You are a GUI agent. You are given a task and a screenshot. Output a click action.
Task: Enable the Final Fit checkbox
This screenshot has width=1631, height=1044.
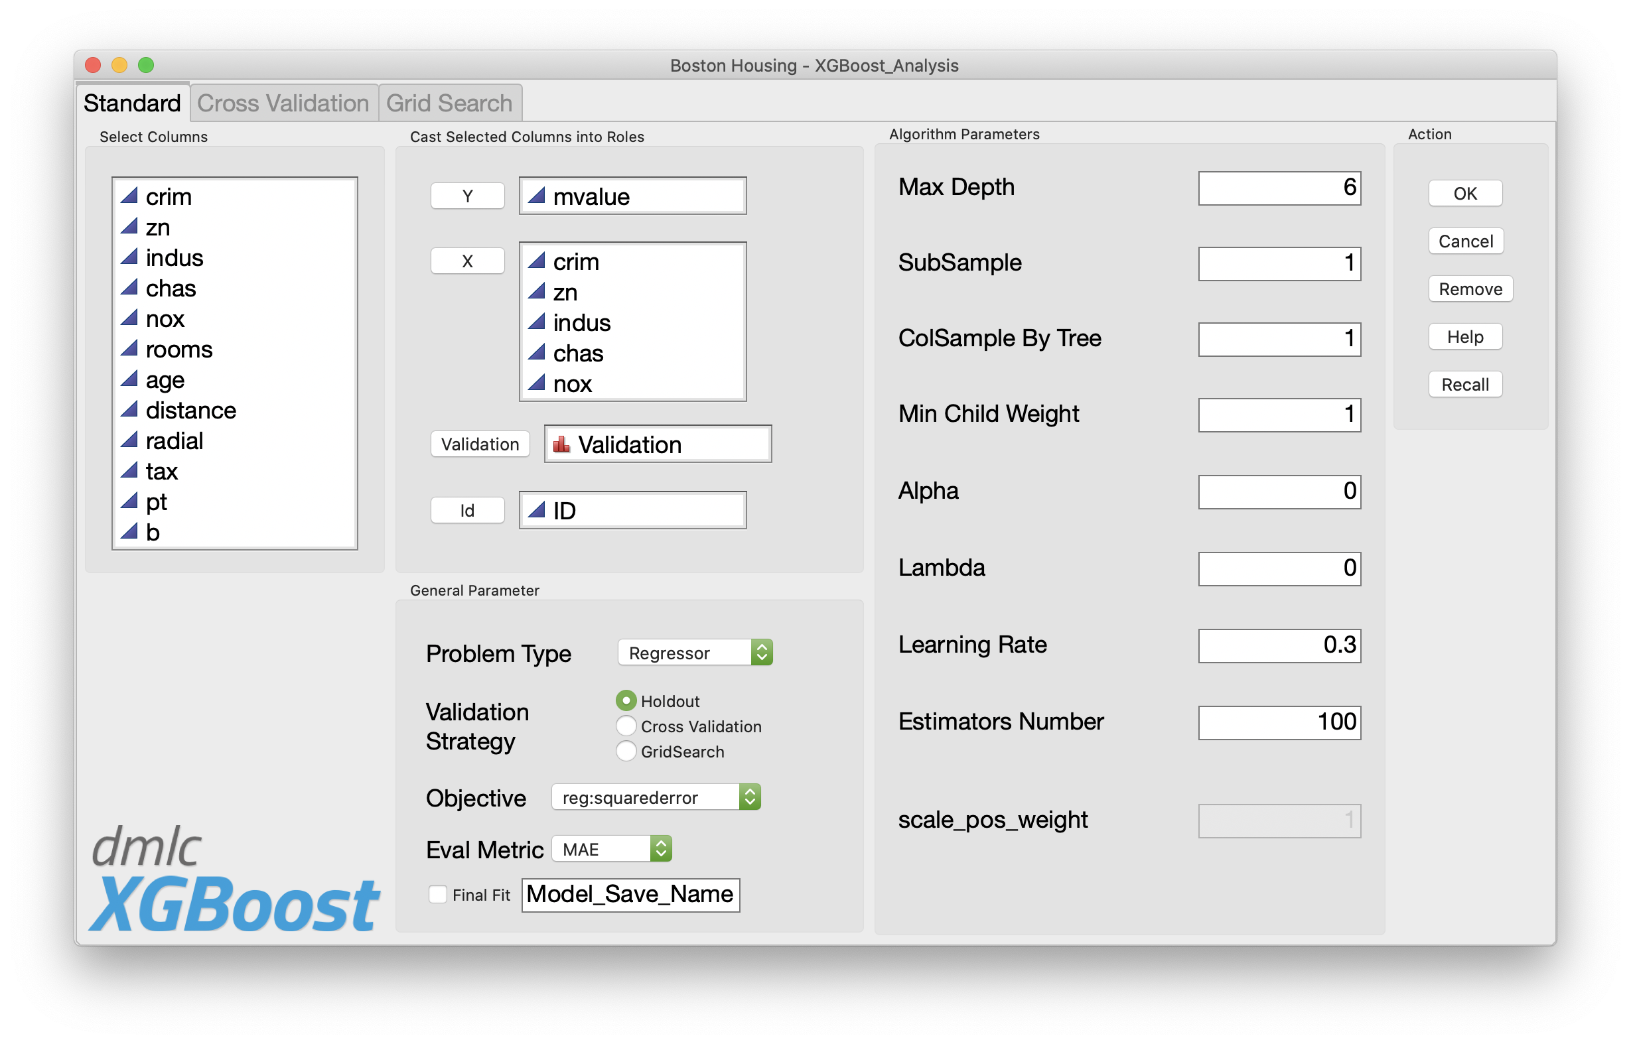[x=438, y=895]
